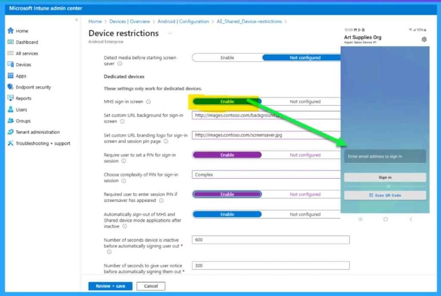Open the ellipsis menu beside Device restrictions
Image resolution: width=441 pixels, height=296 pixels.
[170, 33]
